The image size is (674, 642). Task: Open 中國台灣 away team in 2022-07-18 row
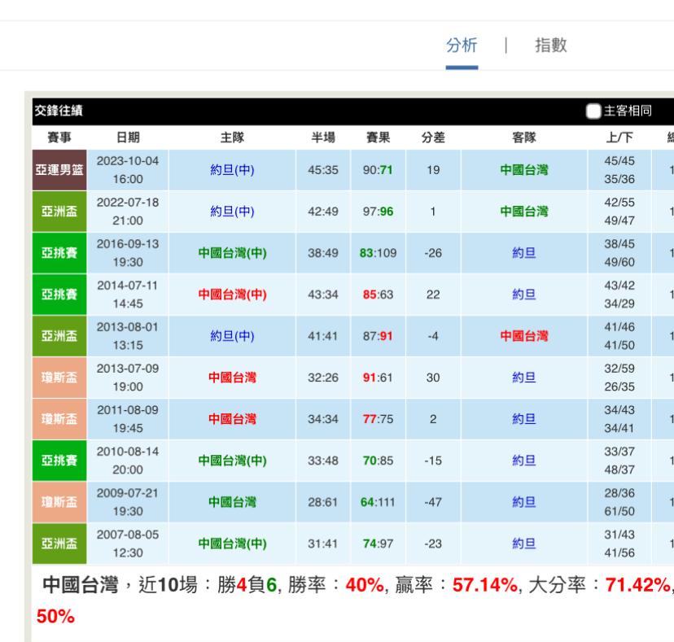524,212
